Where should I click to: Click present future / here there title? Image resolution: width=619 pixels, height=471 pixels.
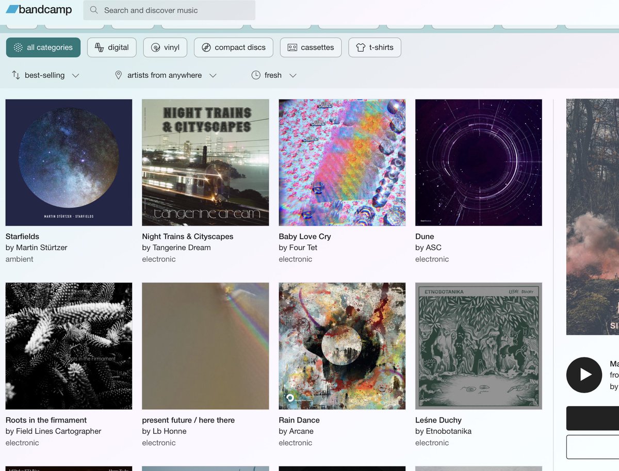[188, 420]
